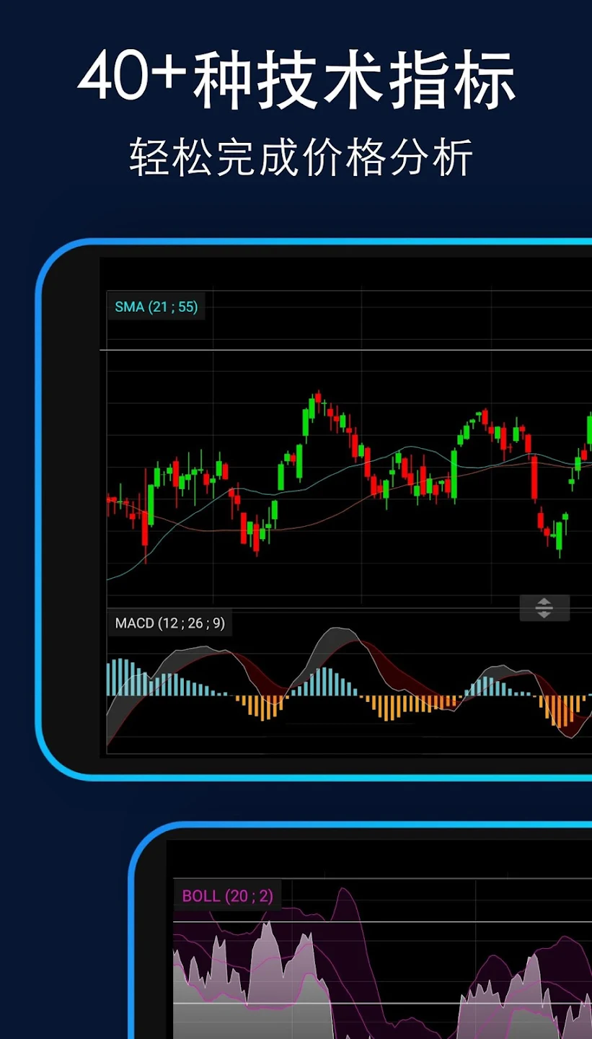Tap the BOLL (20 ; 2) indicator label
The height and width of the screenshot is (1039, 592).
coord(227,896)
